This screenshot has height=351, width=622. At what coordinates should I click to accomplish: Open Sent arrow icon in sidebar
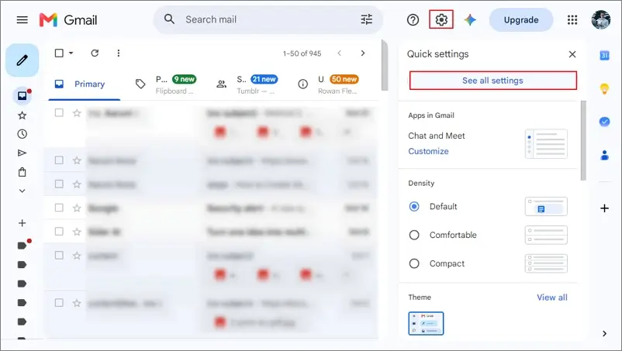(22, 153)
